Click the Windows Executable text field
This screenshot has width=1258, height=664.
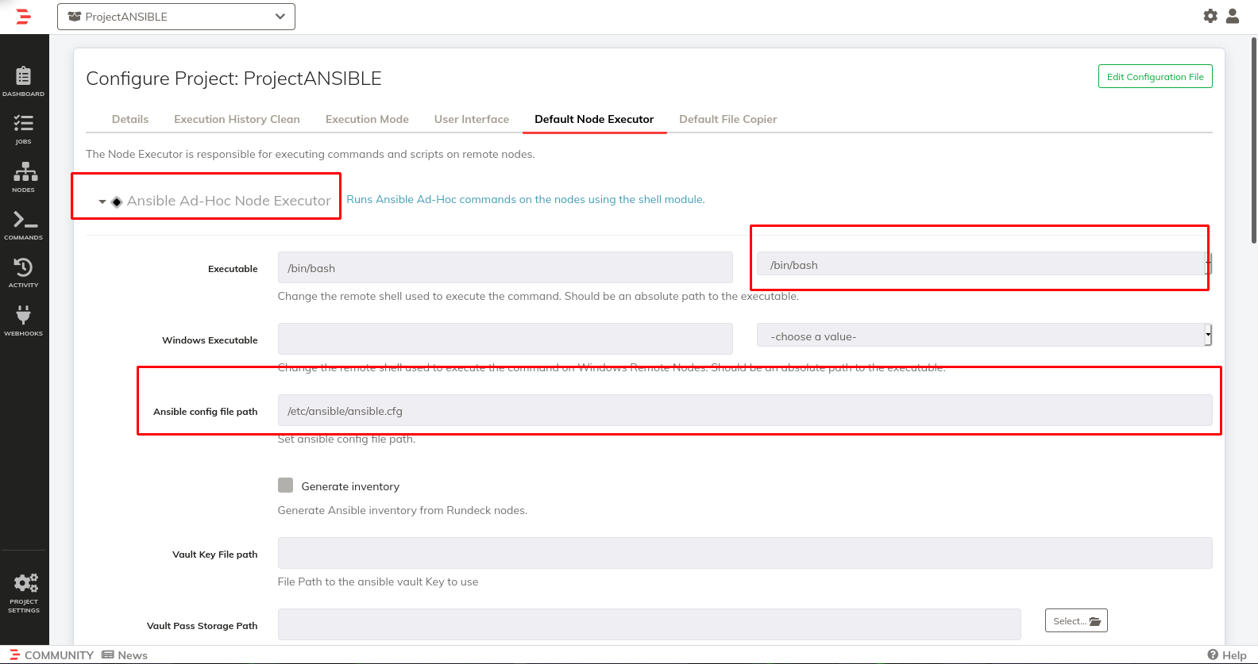point(505,339)
